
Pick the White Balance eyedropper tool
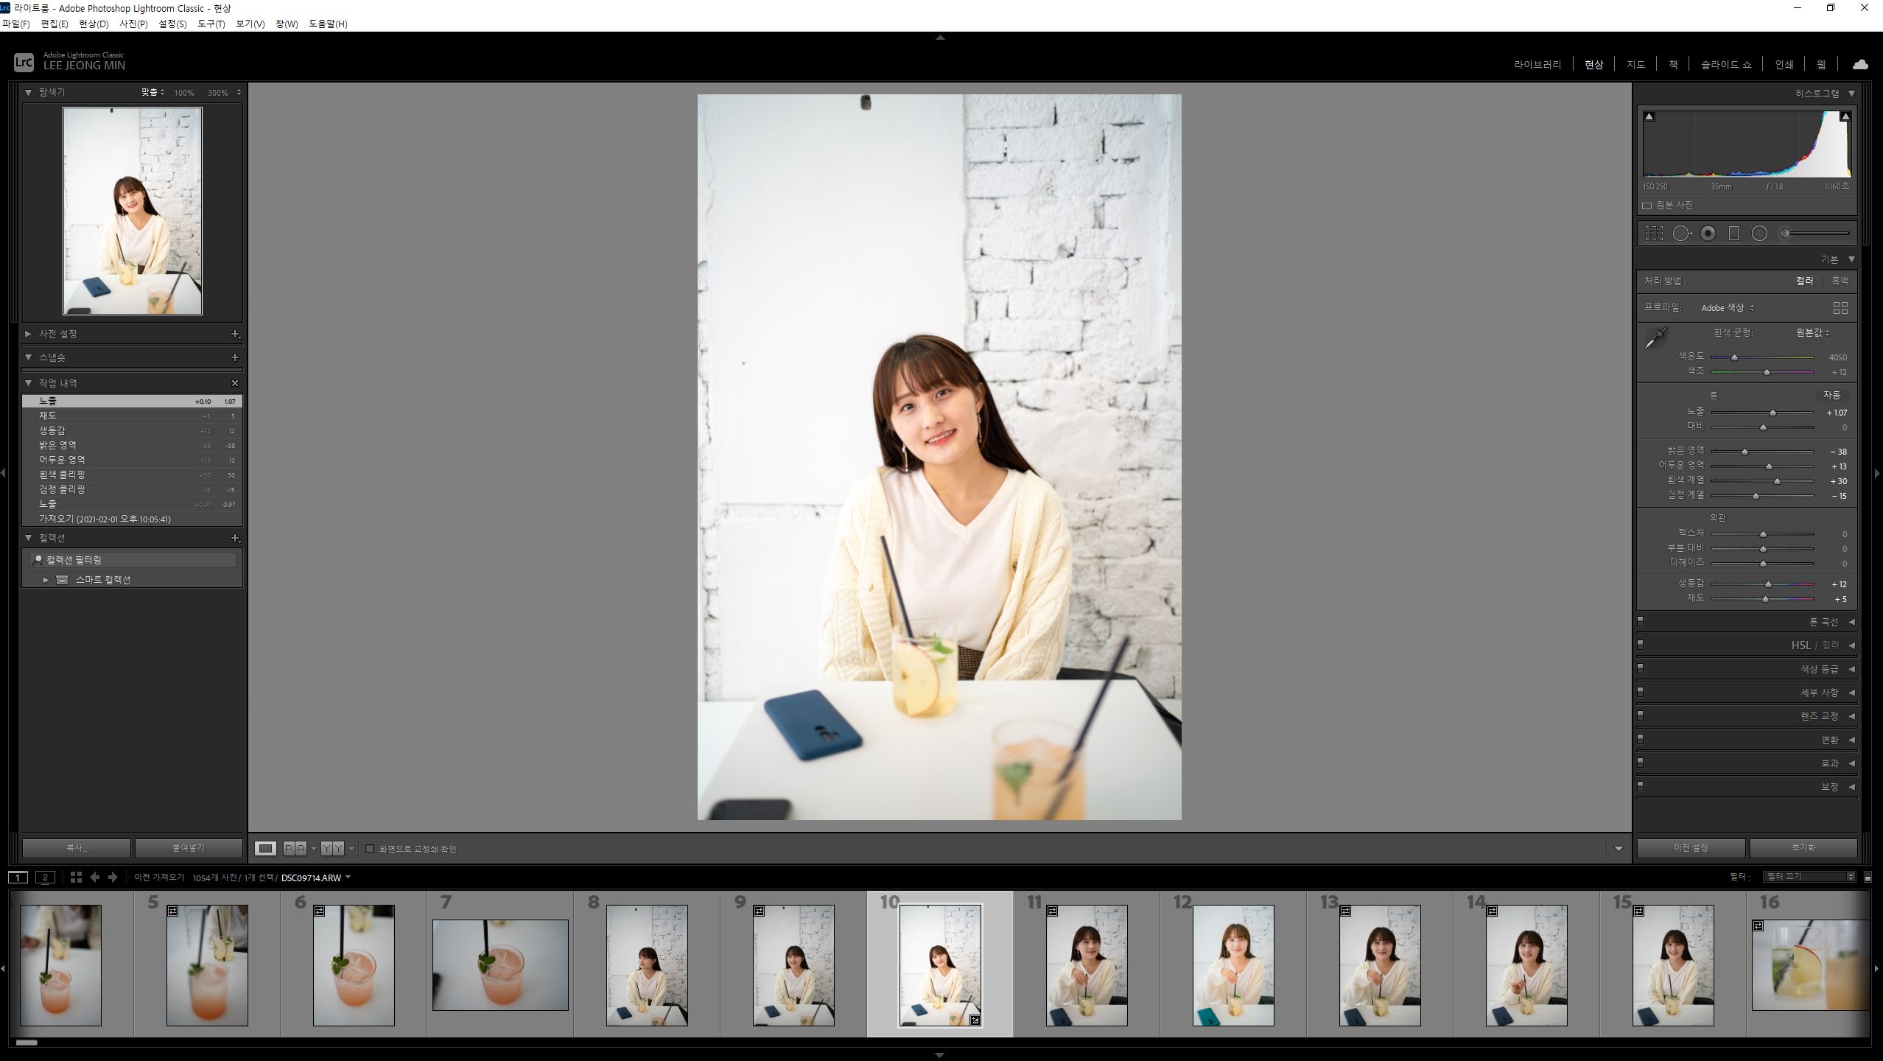(1656, 338)
